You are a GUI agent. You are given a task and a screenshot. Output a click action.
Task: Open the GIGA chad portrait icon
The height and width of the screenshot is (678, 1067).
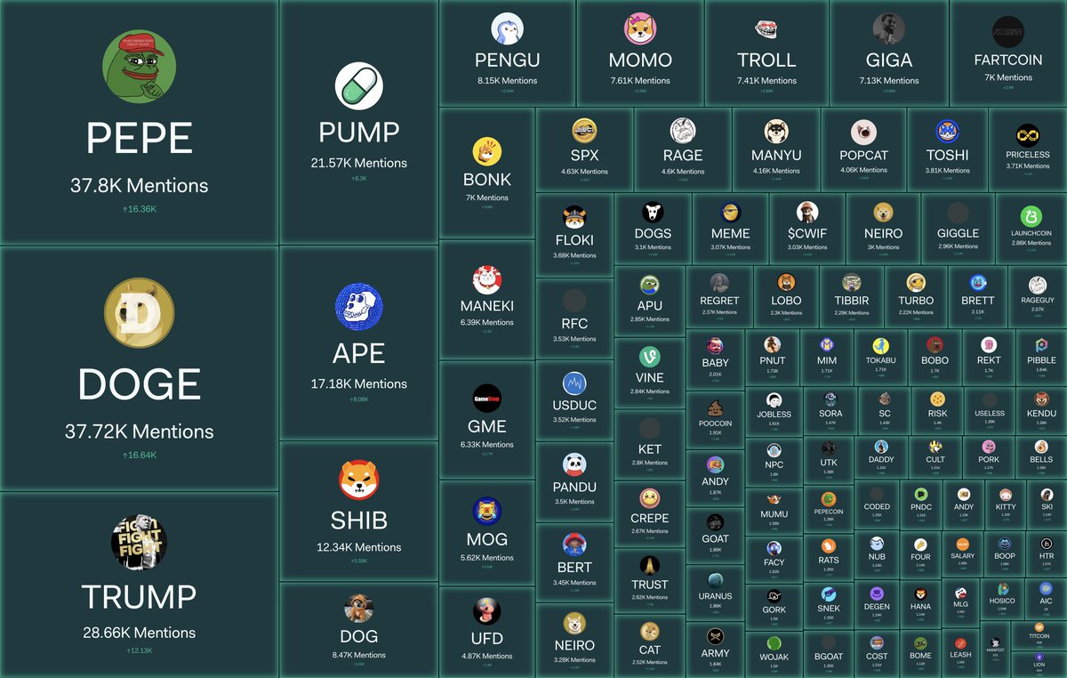(x=888, y=29)
